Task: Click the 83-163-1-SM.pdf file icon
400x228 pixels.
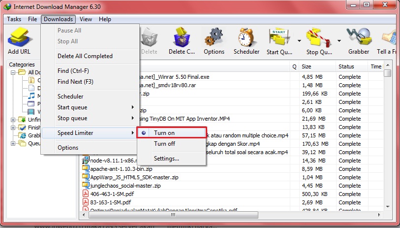Action: coord(86,202)
